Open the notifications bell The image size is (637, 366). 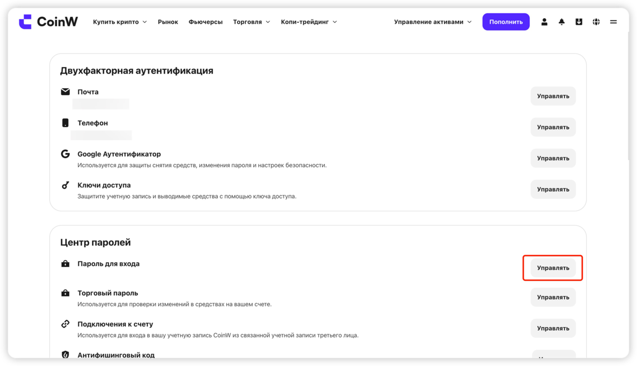(x=561, y=22)
